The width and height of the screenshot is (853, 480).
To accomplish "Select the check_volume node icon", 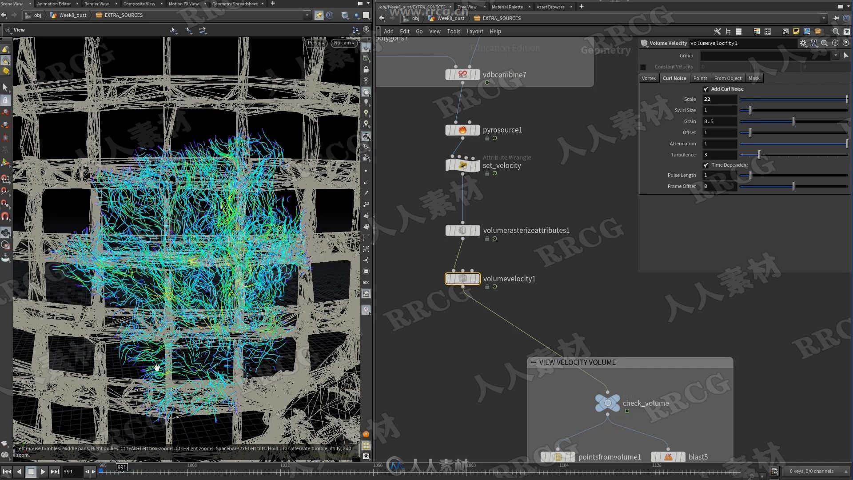I will [606, 403].
